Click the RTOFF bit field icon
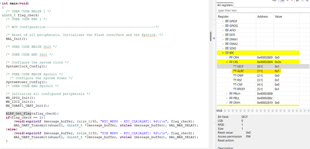The image size is (310, 149). pos(235,89)
